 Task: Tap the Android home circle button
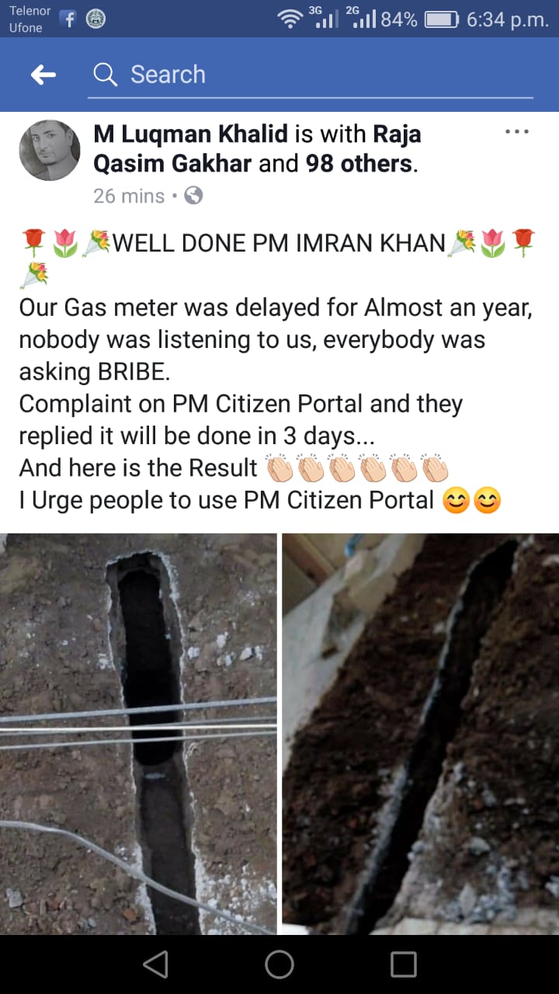click(x=279, y=964)
